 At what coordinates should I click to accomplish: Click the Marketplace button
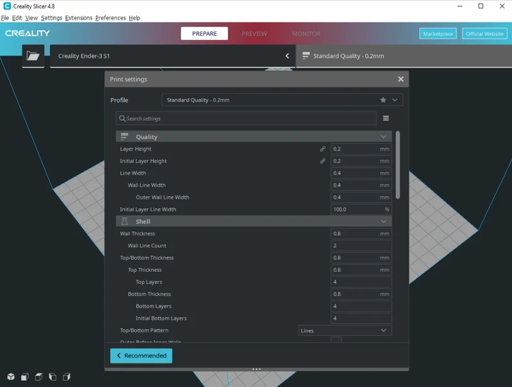pos(438,33)
